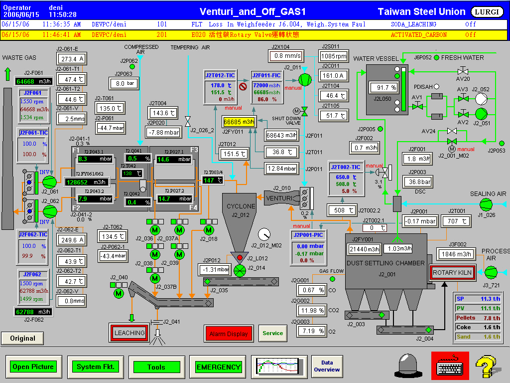
Task: Click the J2P005 green indicator lamp
Action: (380, 129)
